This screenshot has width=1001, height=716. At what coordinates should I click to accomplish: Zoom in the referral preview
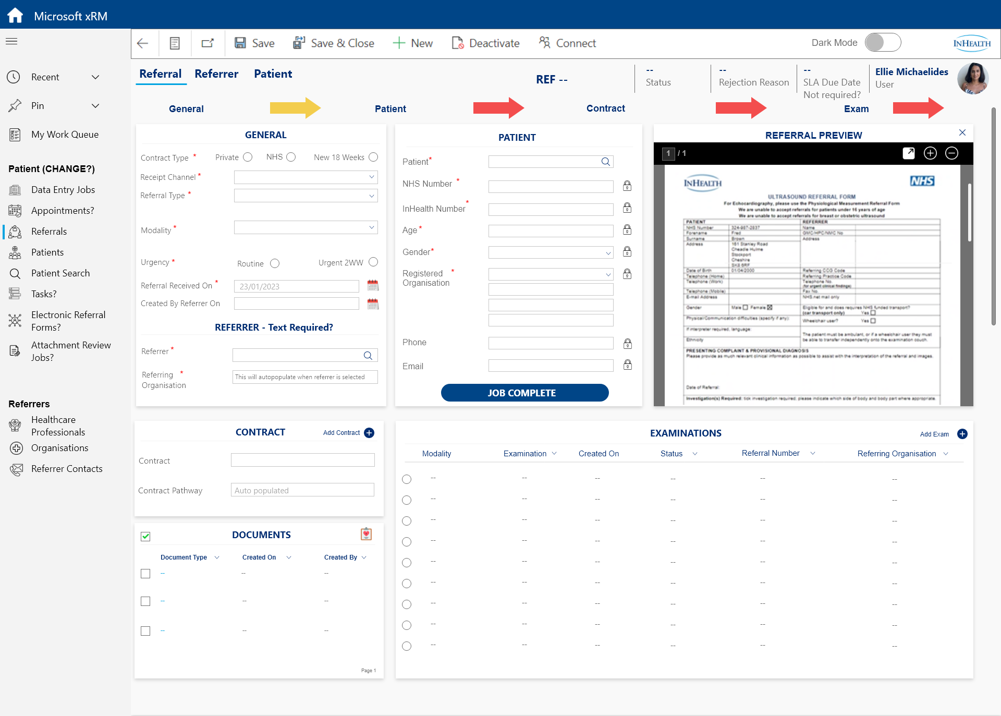coord(930,153)
